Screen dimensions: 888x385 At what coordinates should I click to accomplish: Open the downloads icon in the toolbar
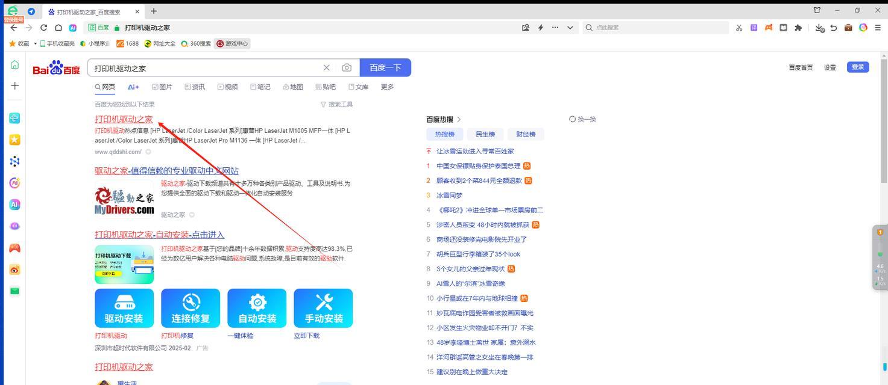[x=819, y=28]
